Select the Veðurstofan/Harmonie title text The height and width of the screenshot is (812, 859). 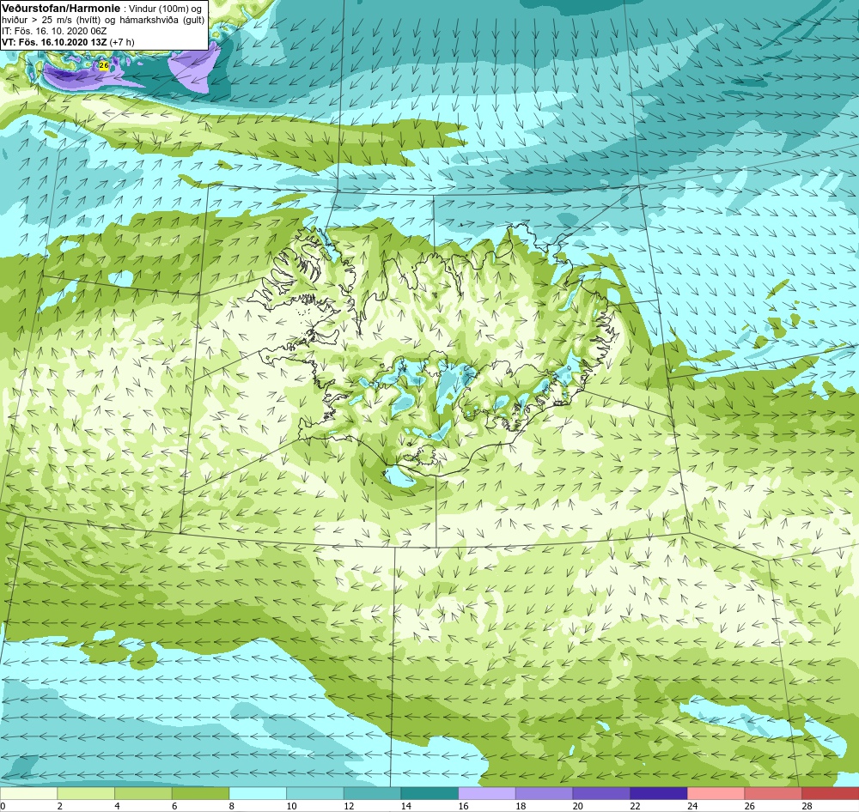pos(60,9)
